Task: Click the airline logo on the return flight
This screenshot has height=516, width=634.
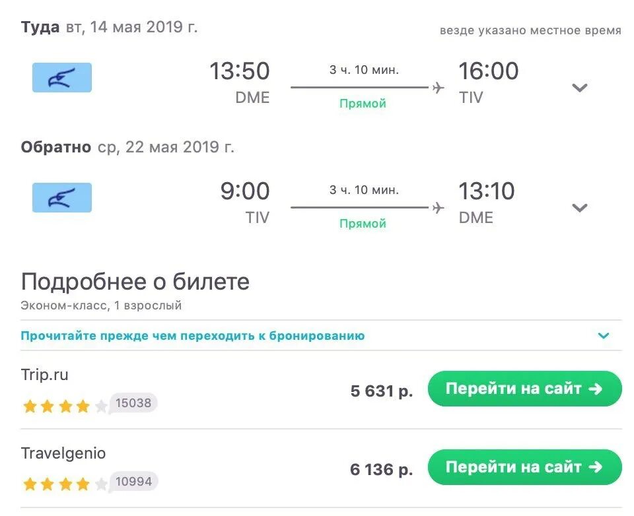Action: click(x=62, y=197)
